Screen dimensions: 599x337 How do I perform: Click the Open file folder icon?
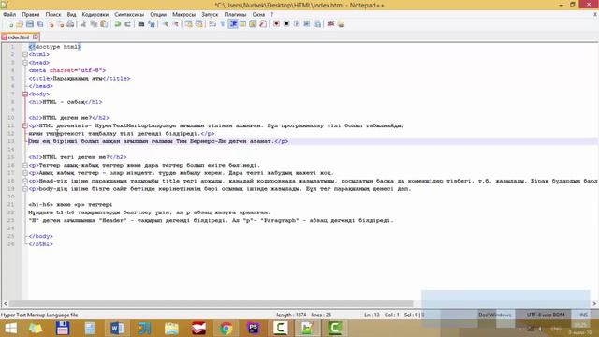[x=20, y=24]
